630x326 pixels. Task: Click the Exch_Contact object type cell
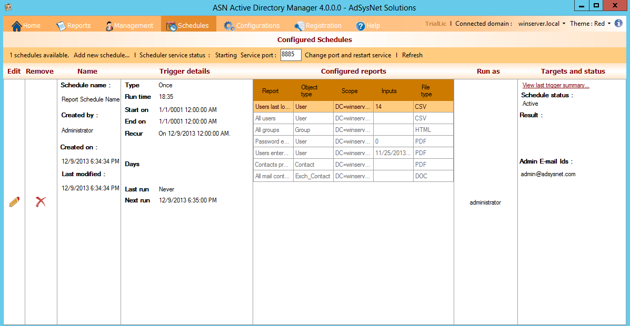(313, 176)
